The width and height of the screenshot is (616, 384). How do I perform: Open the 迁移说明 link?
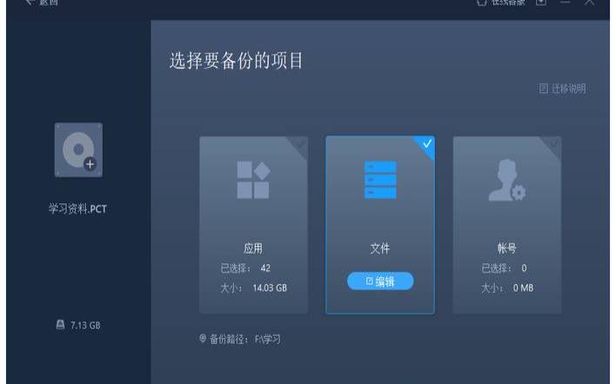[568, 89]
